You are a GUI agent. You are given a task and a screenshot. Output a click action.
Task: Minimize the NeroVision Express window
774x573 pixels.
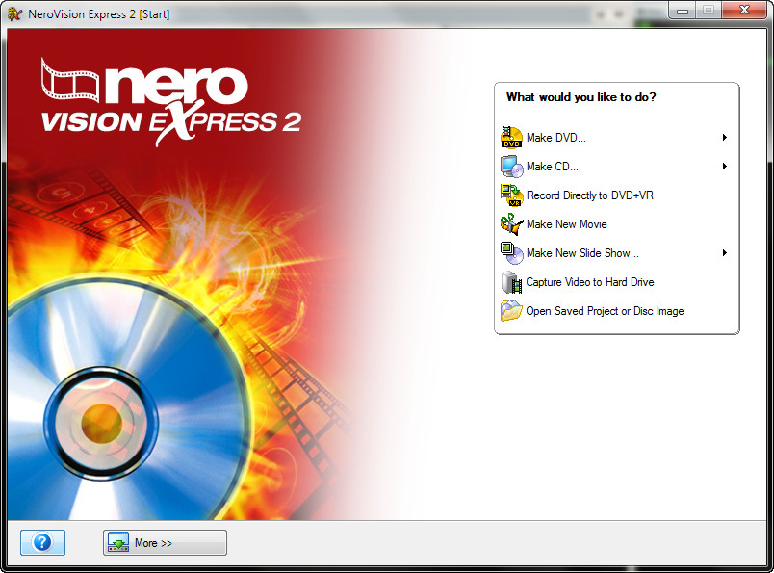pos(685,10)
